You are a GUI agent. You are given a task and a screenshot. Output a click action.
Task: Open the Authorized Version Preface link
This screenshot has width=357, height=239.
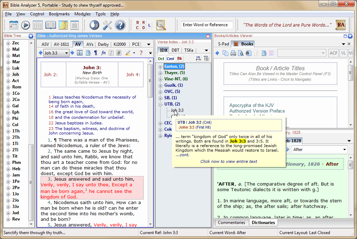(257, 111)
